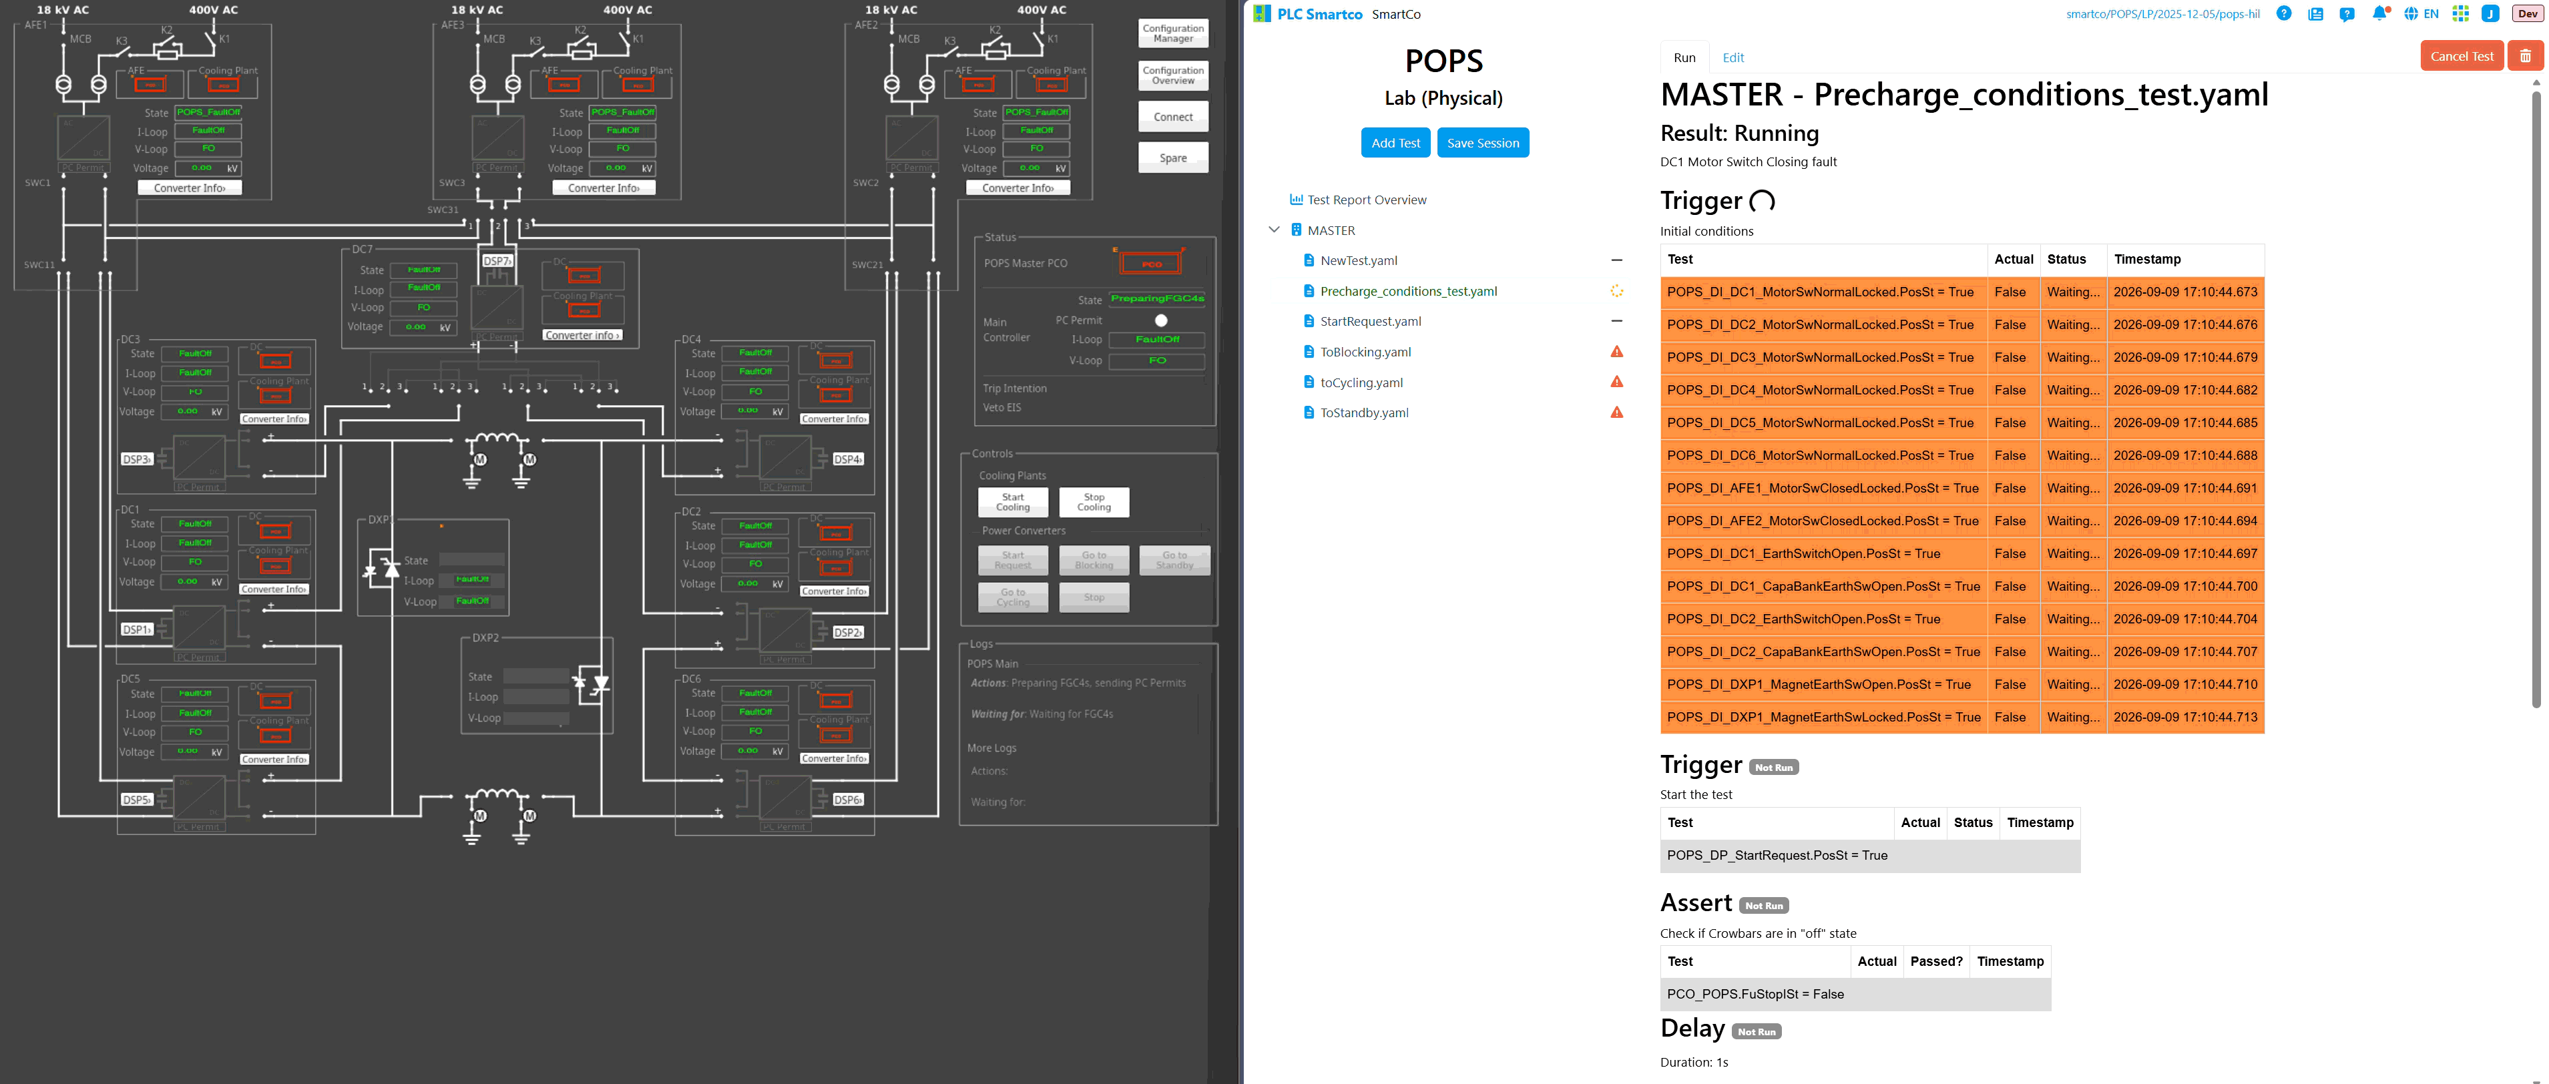This screenshot has width=2549, height=1084.
Task: Click the DSP7 box label
Action: click(497, 261)
